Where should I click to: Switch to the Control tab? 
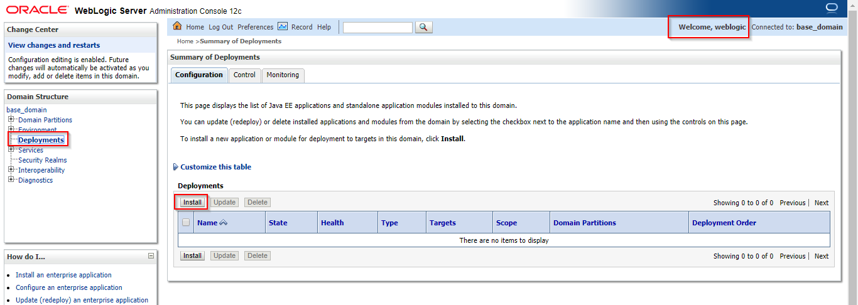point(244,75)
